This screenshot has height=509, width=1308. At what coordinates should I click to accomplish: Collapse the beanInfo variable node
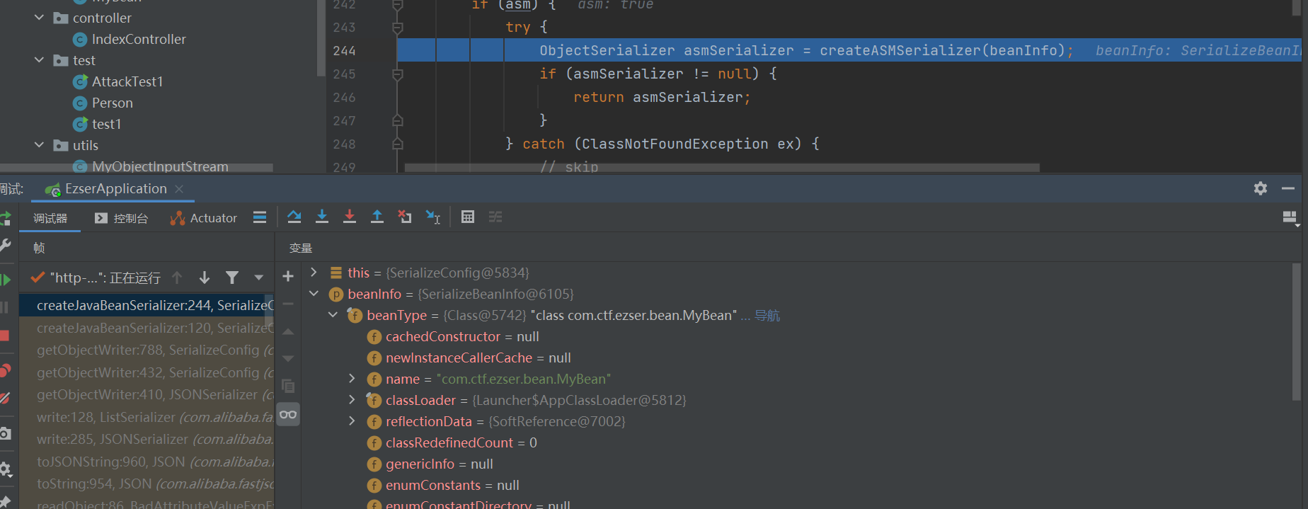314,294
